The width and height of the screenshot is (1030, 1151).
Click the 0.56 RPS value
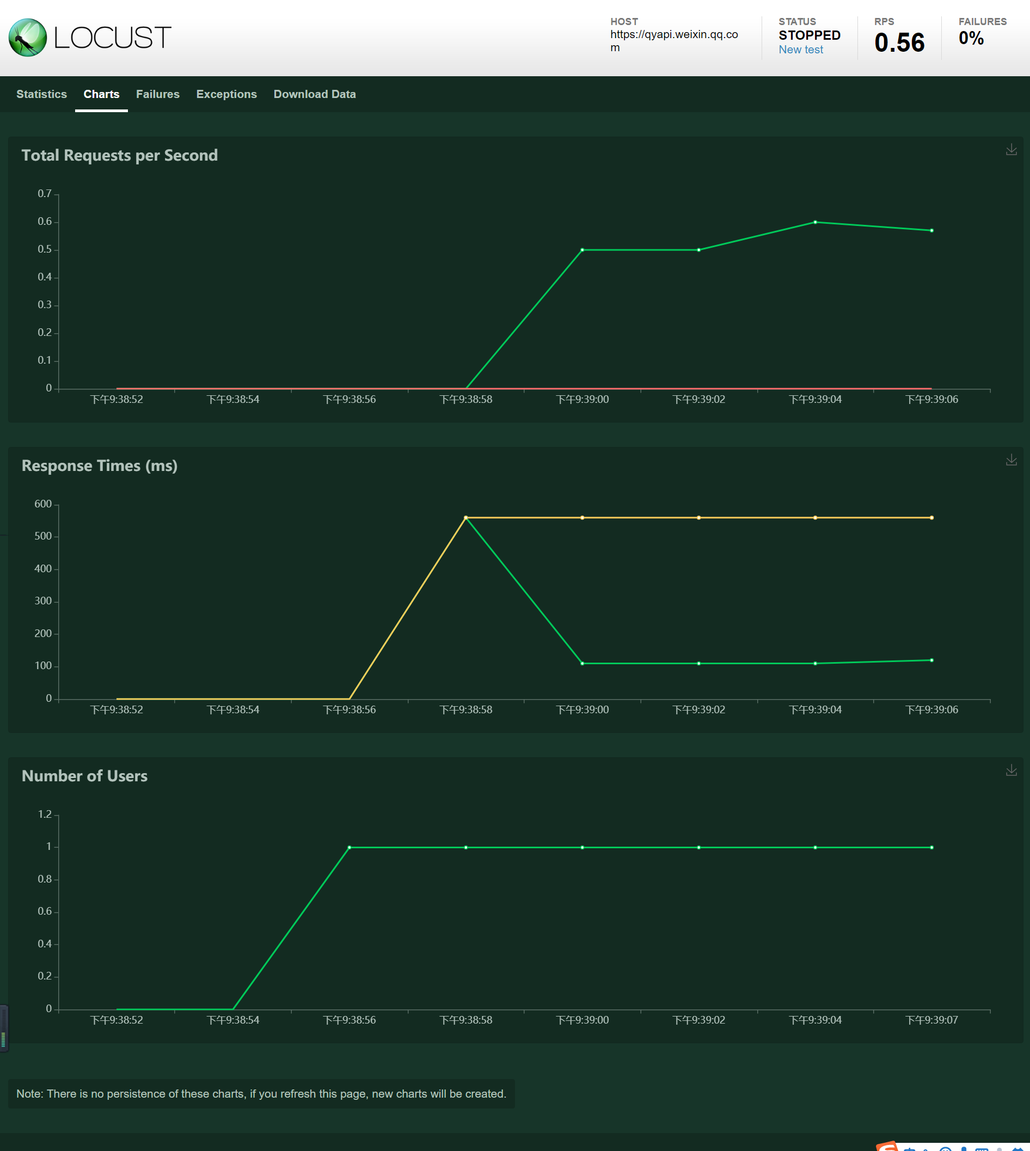coord(899,42)
